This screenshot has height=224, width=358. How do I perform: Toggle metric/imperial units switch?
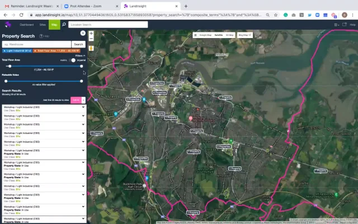73,60
